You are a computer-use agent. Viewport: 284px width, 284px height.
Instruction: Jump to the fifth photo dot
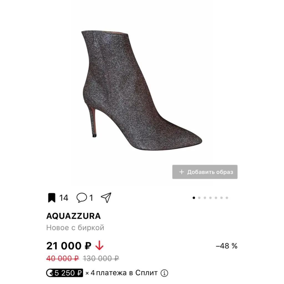[216, 198]
